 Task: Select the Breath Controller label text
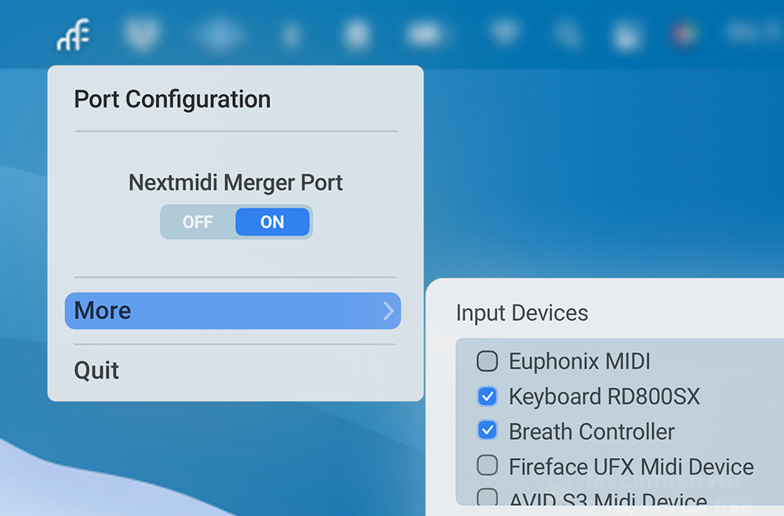pyautogui.click(x=591, y=431)
